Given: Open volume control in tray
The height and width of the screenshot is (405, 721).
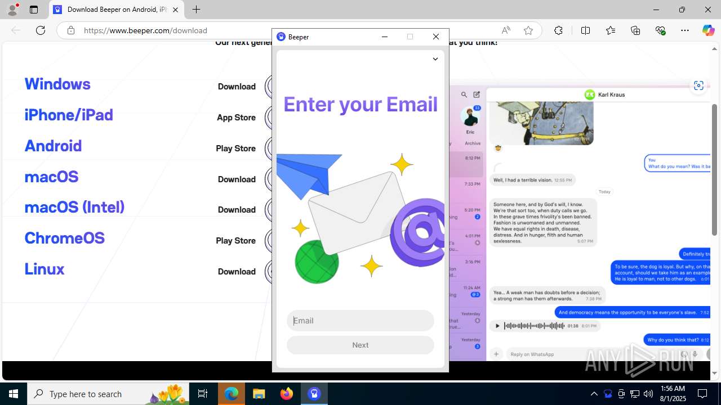Looking at the screenshot, I should pyautogui.click(x=648, y=394).
